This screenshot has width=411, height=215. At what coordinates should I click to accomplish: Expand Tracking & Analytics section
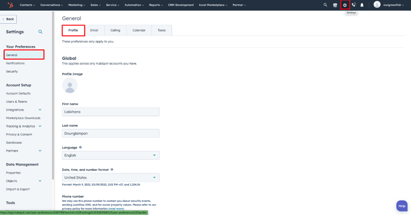24,126
